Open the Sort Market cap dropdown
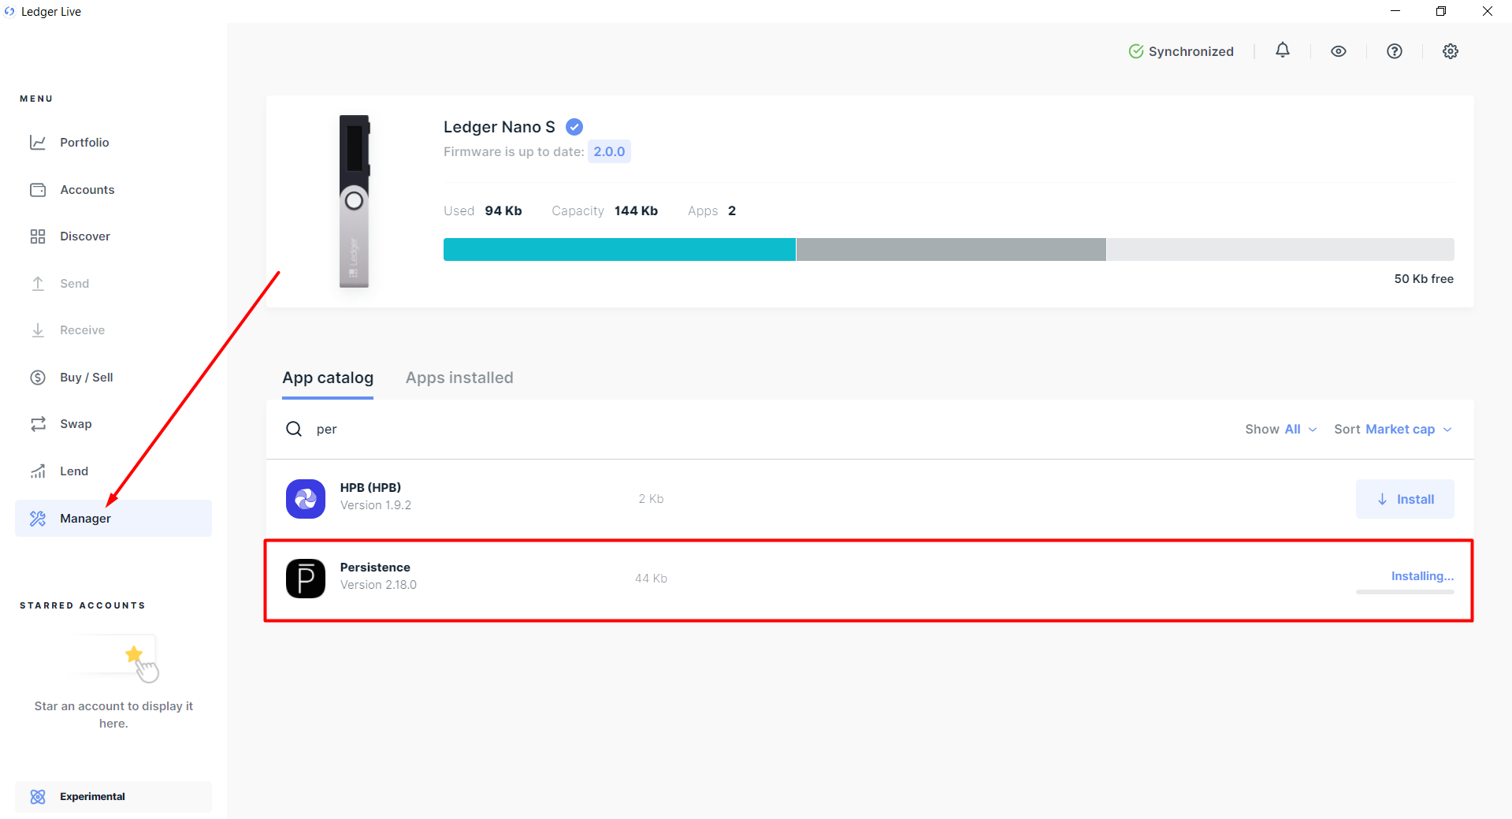Viewport: 1512px width, 819px height. click(x=1393, y=429)
